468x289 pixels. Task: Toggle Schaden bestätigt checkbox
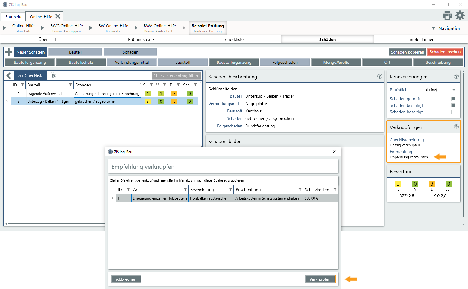(x=453, y=105)
